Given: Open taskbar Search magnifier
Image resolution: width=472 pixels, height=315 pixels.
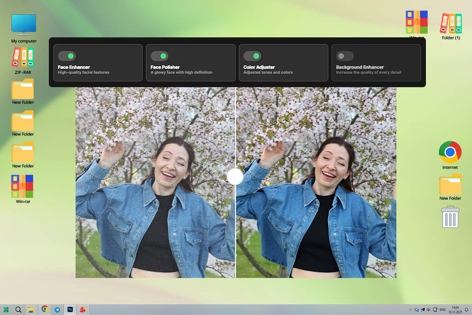Looking at the screenshot, I should click(18, 309).
